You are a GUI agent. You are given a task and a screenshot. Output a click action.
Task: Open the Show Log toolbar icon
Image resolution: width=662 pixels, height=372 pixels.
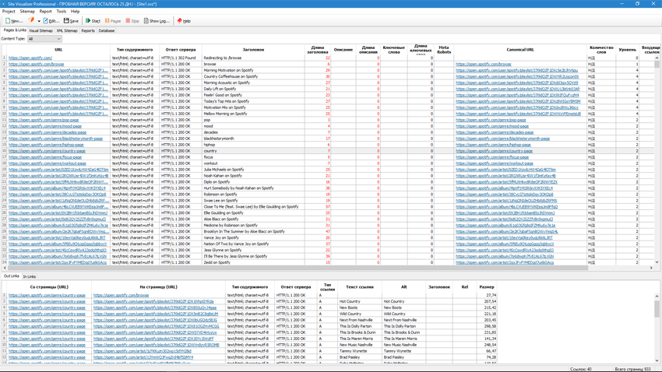(157, 21)
